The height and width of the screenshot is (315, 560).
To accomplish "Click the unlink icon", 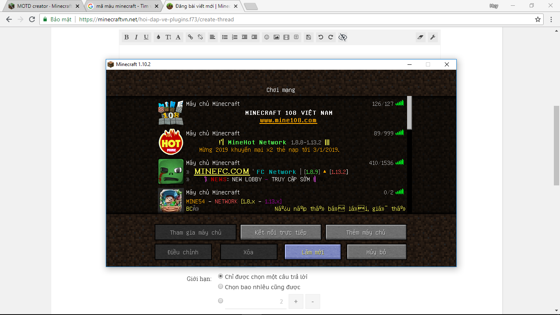I will tap(200, 37).
